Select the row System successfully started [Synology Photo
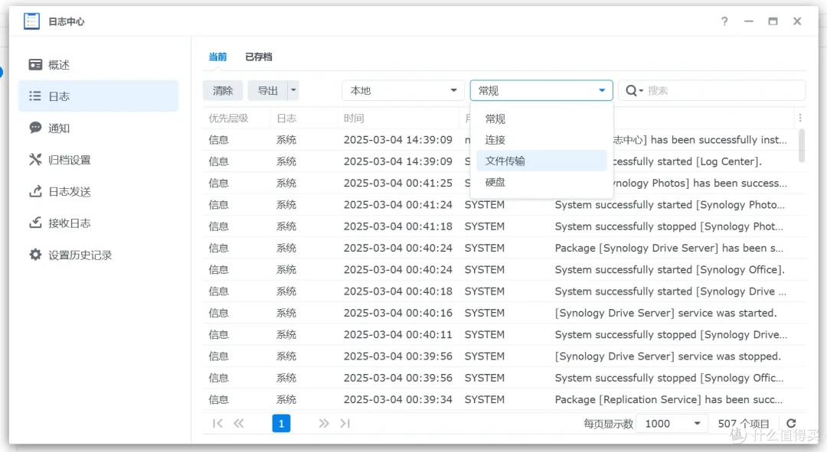Screen dimensions: 827x452 [x=504, y=205]
